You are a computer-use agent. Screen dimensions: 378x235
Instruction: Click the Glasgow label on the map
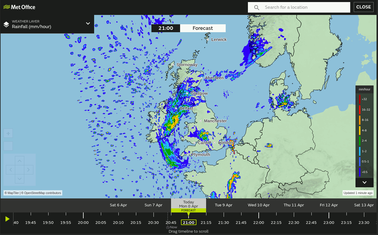[x=199, y=93]
